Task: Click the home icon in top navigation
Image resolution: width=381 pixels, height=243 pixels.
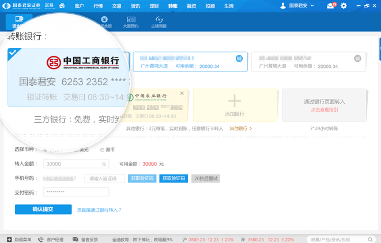Action: 62,6
